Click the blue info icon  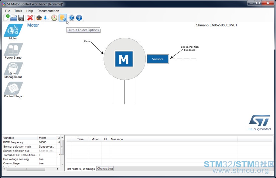[x=79, y=18]
